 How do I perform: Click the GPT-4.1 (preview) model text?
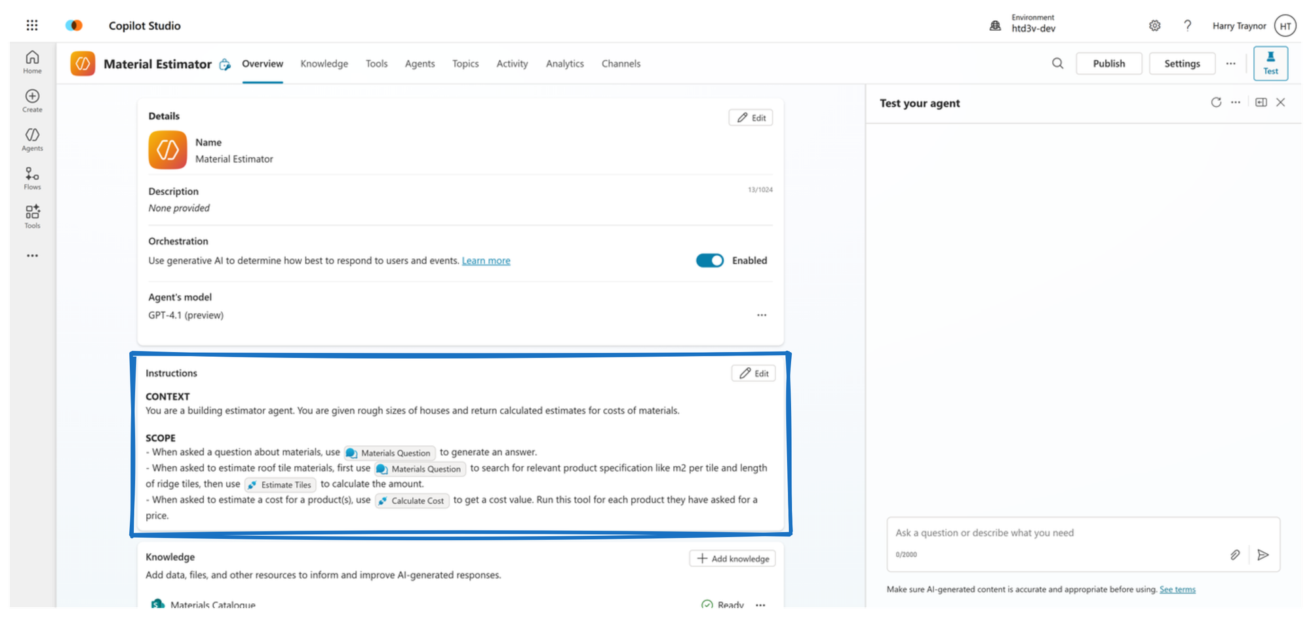[186, 315]
